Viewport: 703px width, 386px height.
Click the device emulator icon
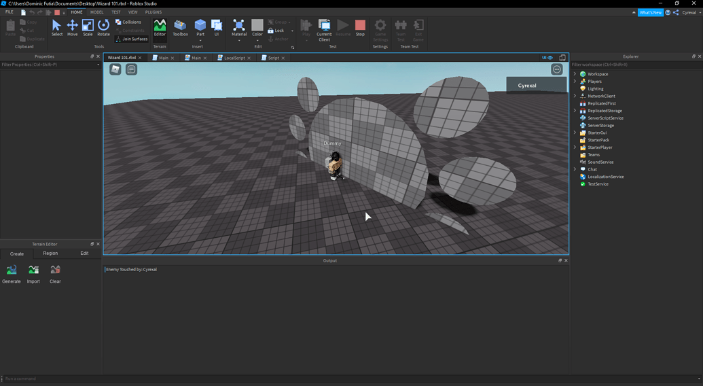(562, 58)
